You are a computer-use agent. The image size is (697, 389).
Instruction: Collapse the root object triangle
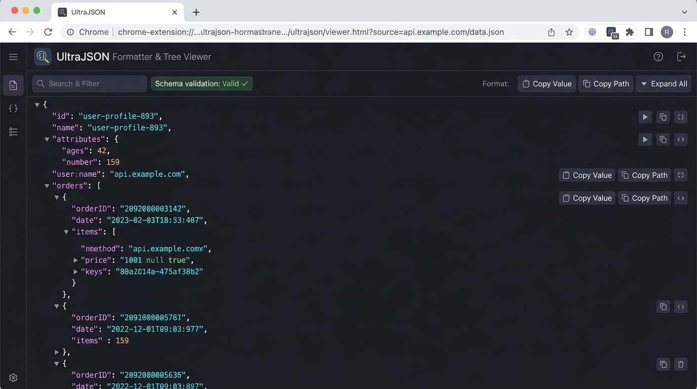point(37,105)
